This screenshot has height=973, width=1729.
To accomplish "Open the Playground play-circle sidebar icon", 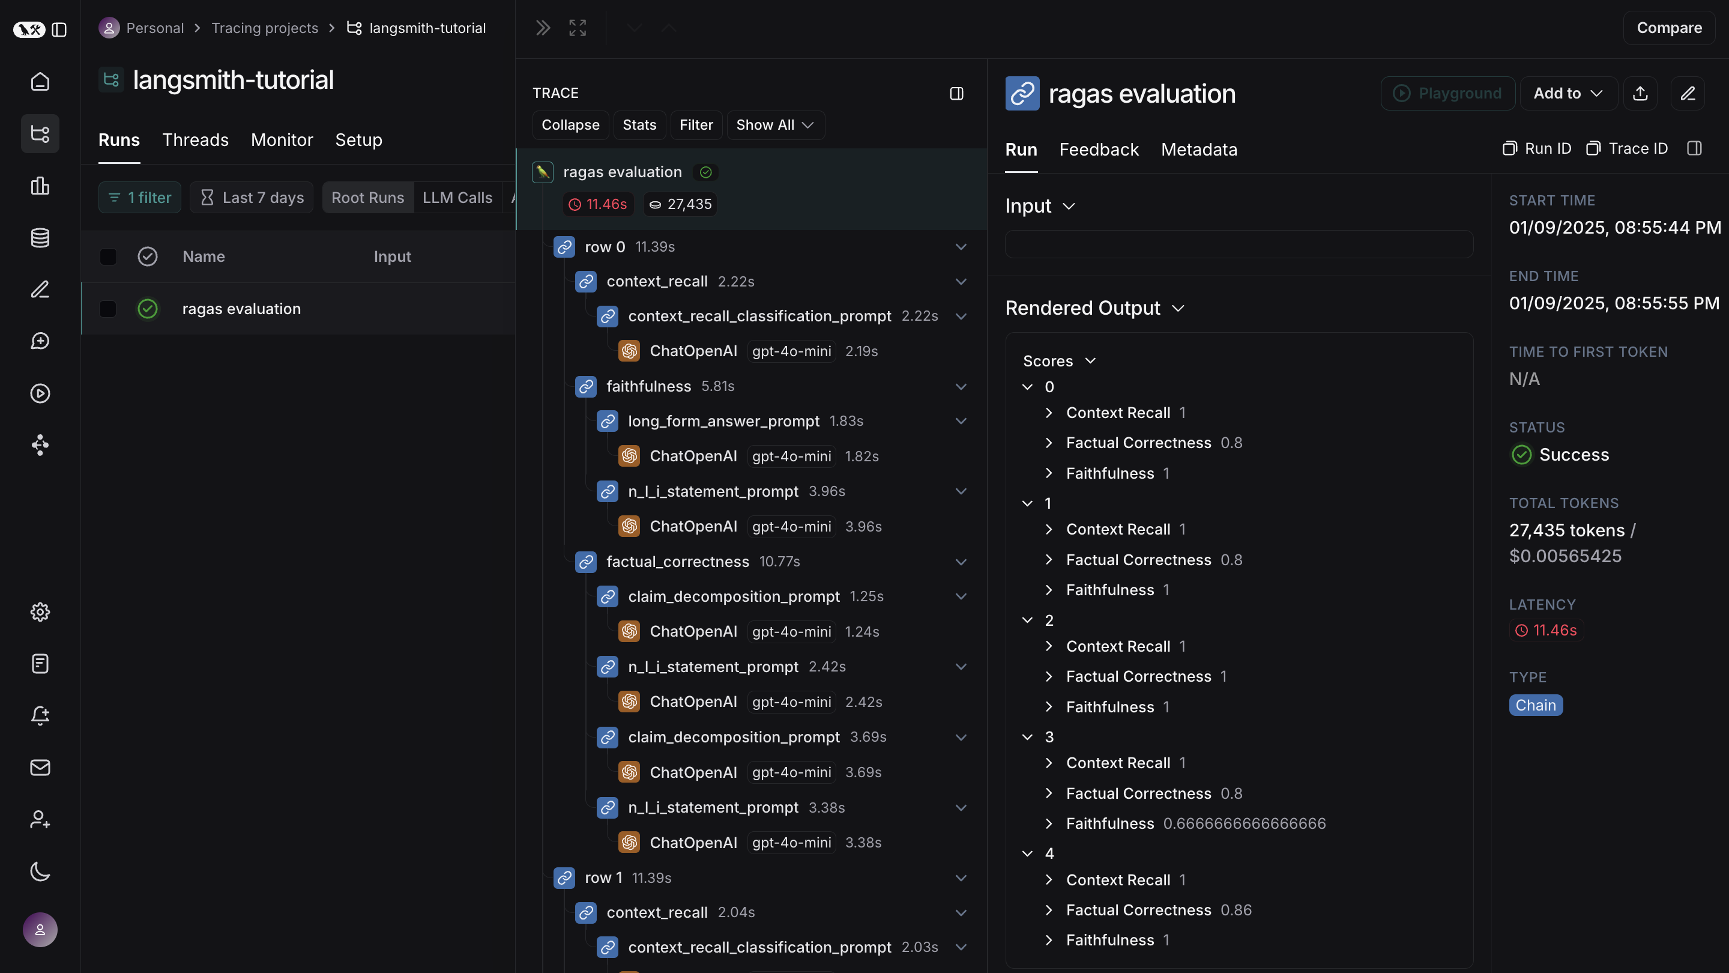I will pyautogui.click(x=40, y=393).
